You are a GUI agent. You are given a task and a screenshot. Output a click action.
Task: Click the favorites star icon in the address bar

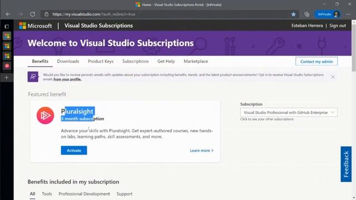click(x=293, y=14)
